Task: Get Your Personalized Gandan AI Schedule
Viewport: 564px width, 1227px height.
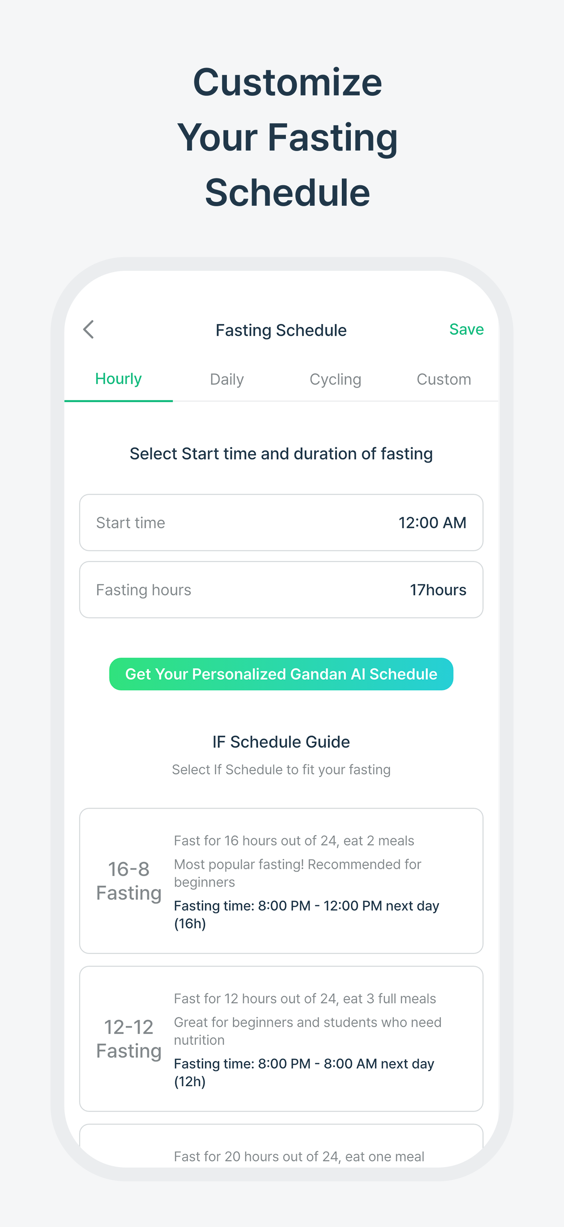Action: point(281,675)
